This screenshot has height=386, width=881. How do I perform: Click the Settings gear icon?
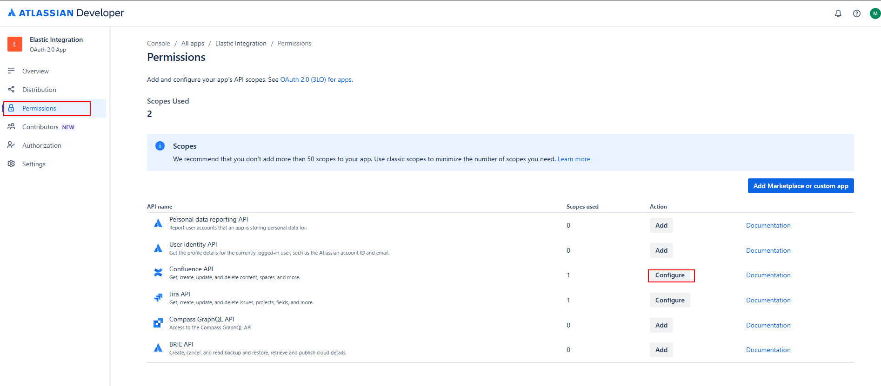[x=11, y=164]
